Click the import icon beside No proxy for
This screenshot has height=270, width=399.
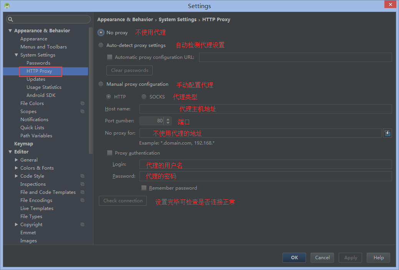(387, 133)
